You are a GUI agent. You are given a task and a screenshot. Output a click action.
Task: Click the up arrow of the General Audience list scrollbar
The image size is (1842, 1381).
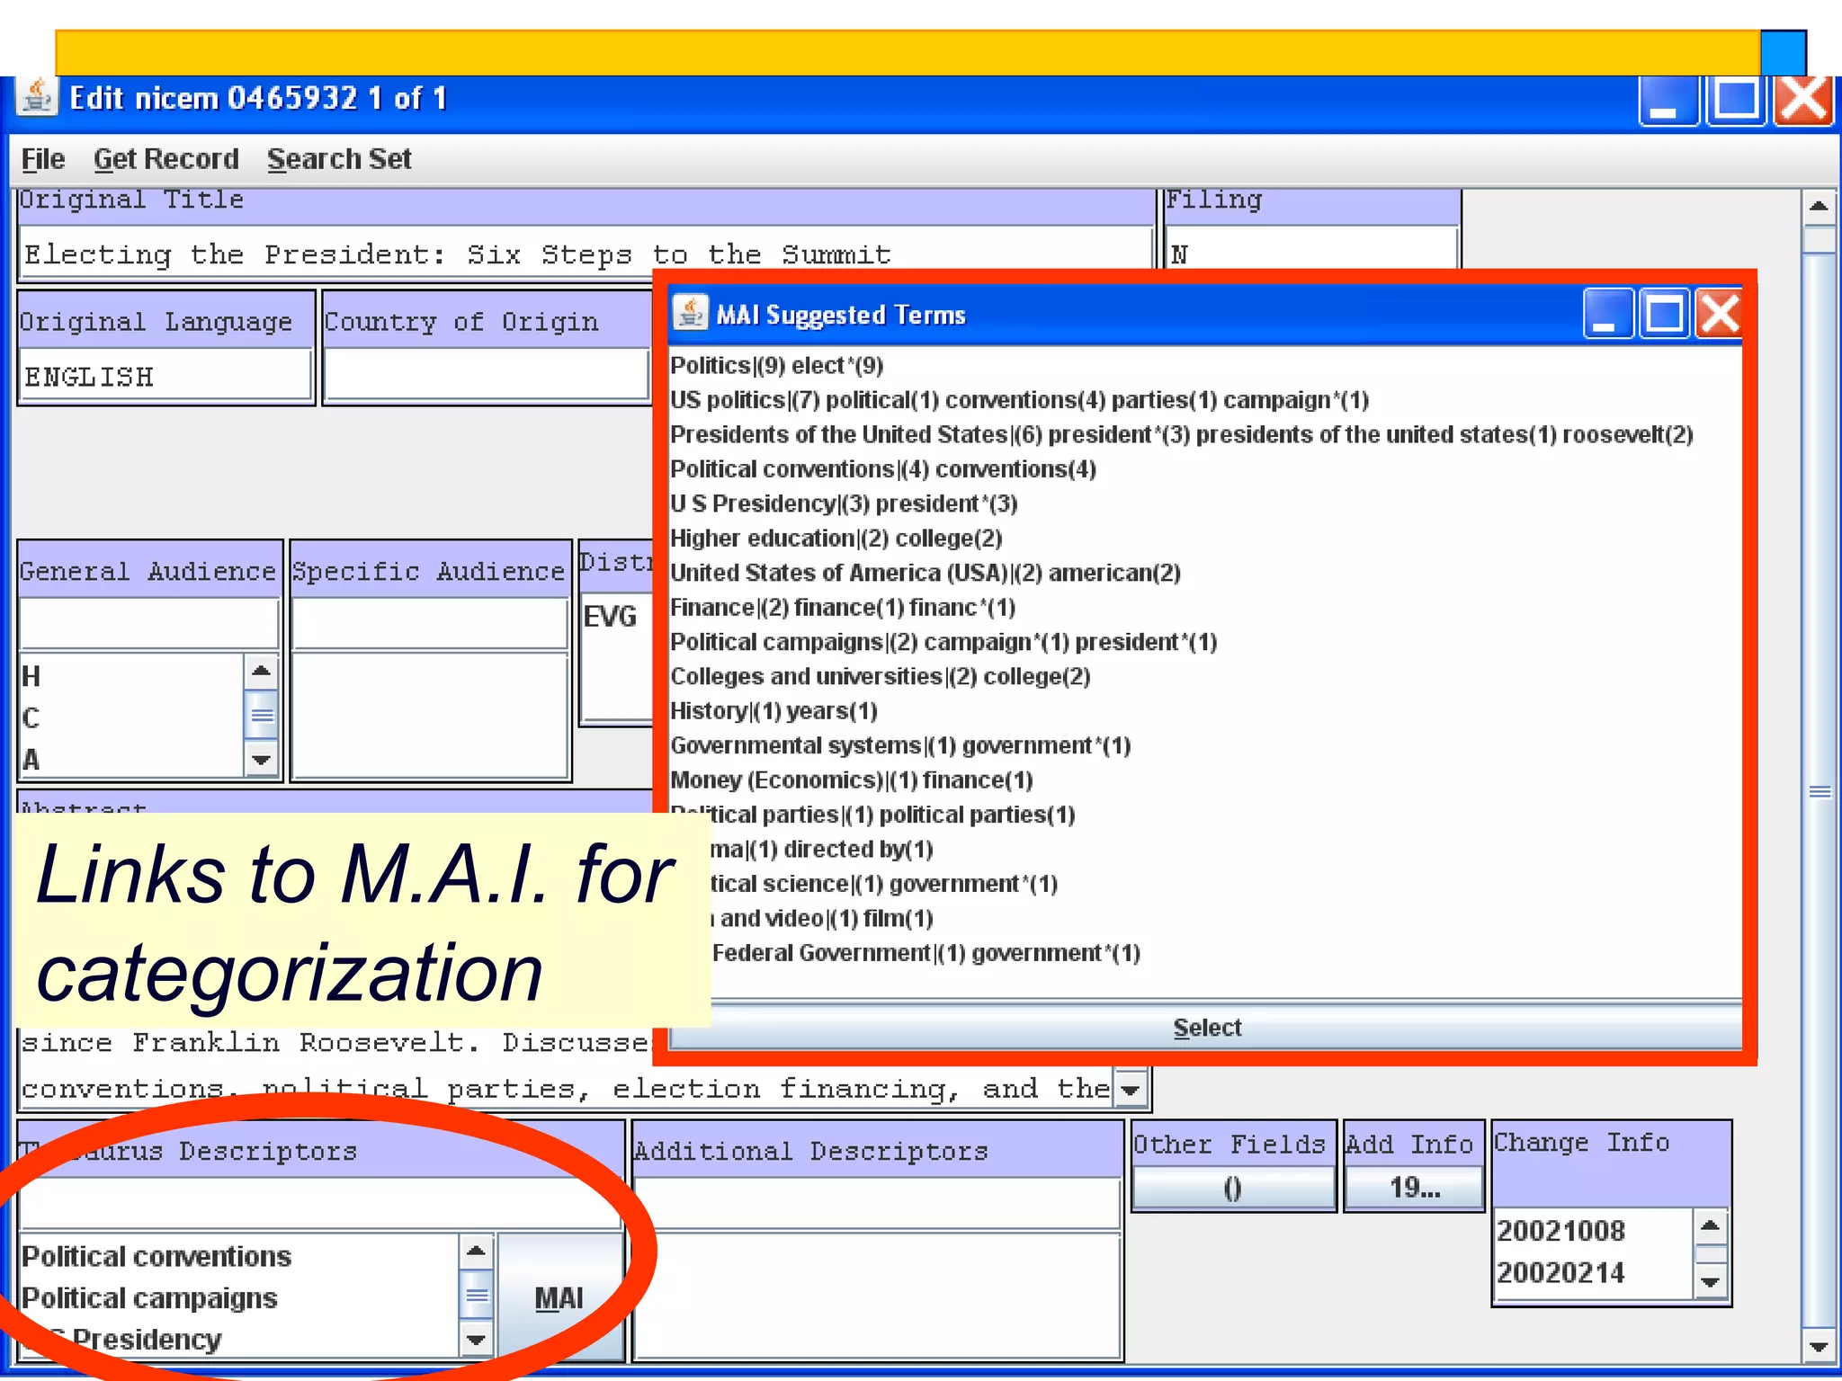[261, 671]
